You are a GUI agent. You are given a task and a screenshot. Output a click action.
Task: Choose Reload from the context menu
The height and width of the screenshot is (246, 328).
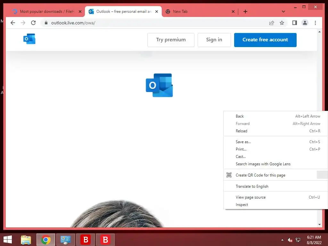(x=275, y=131)
